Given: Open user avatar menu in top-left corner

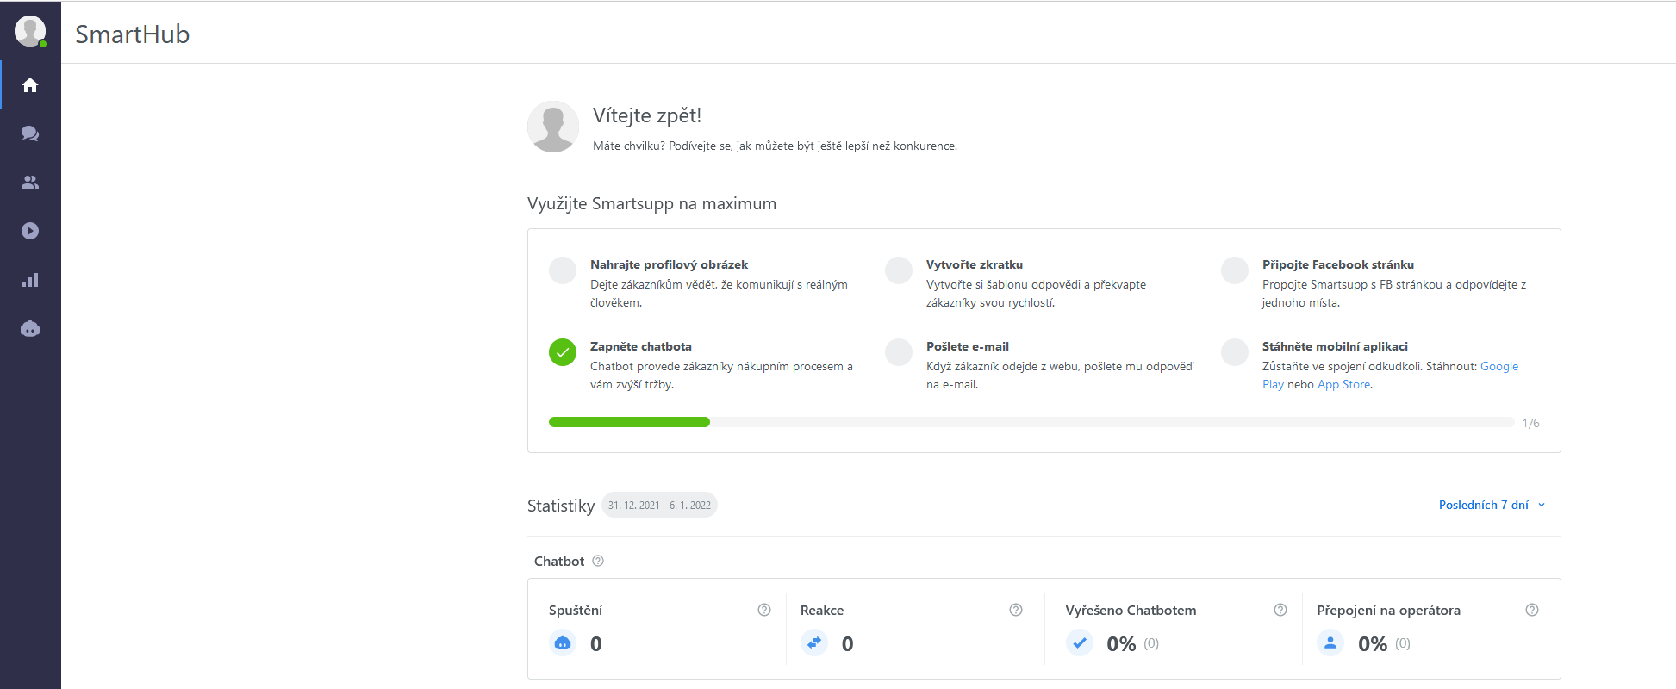Looking at the screenshot, I should (x=30, y=32).
